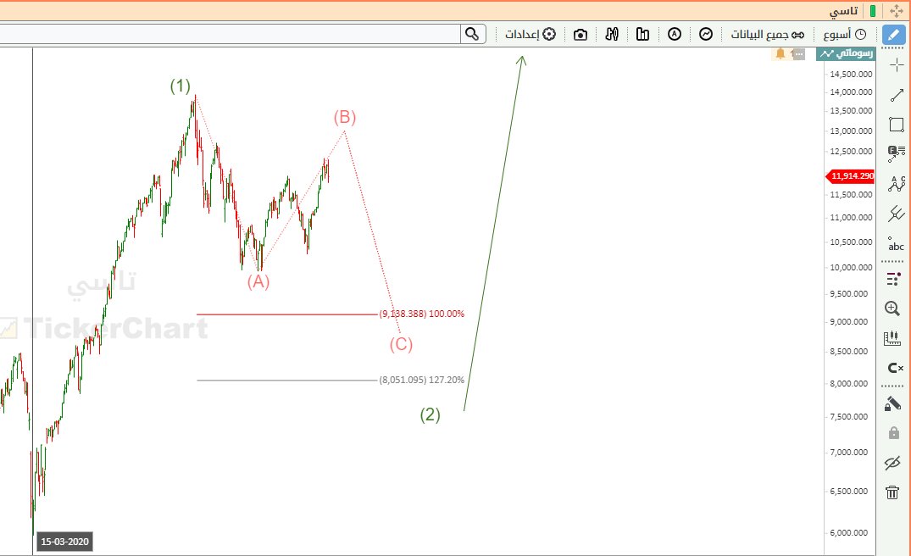Select the trend line drawing tool
Viewport: 911px width, 556px height.
point(897,95)
